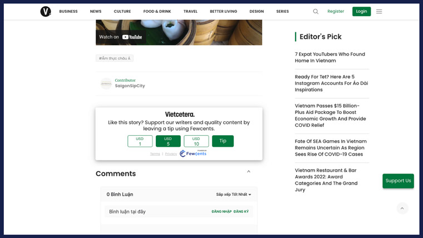Click the green Login button

pos(361,11)
